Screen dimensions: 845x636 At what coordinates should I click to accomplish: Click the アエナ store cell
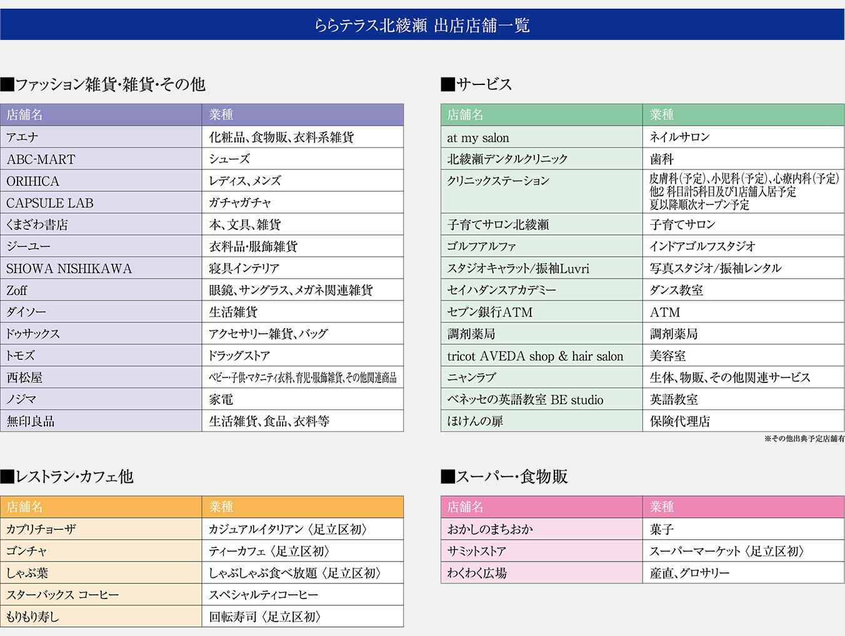(101, 137)
